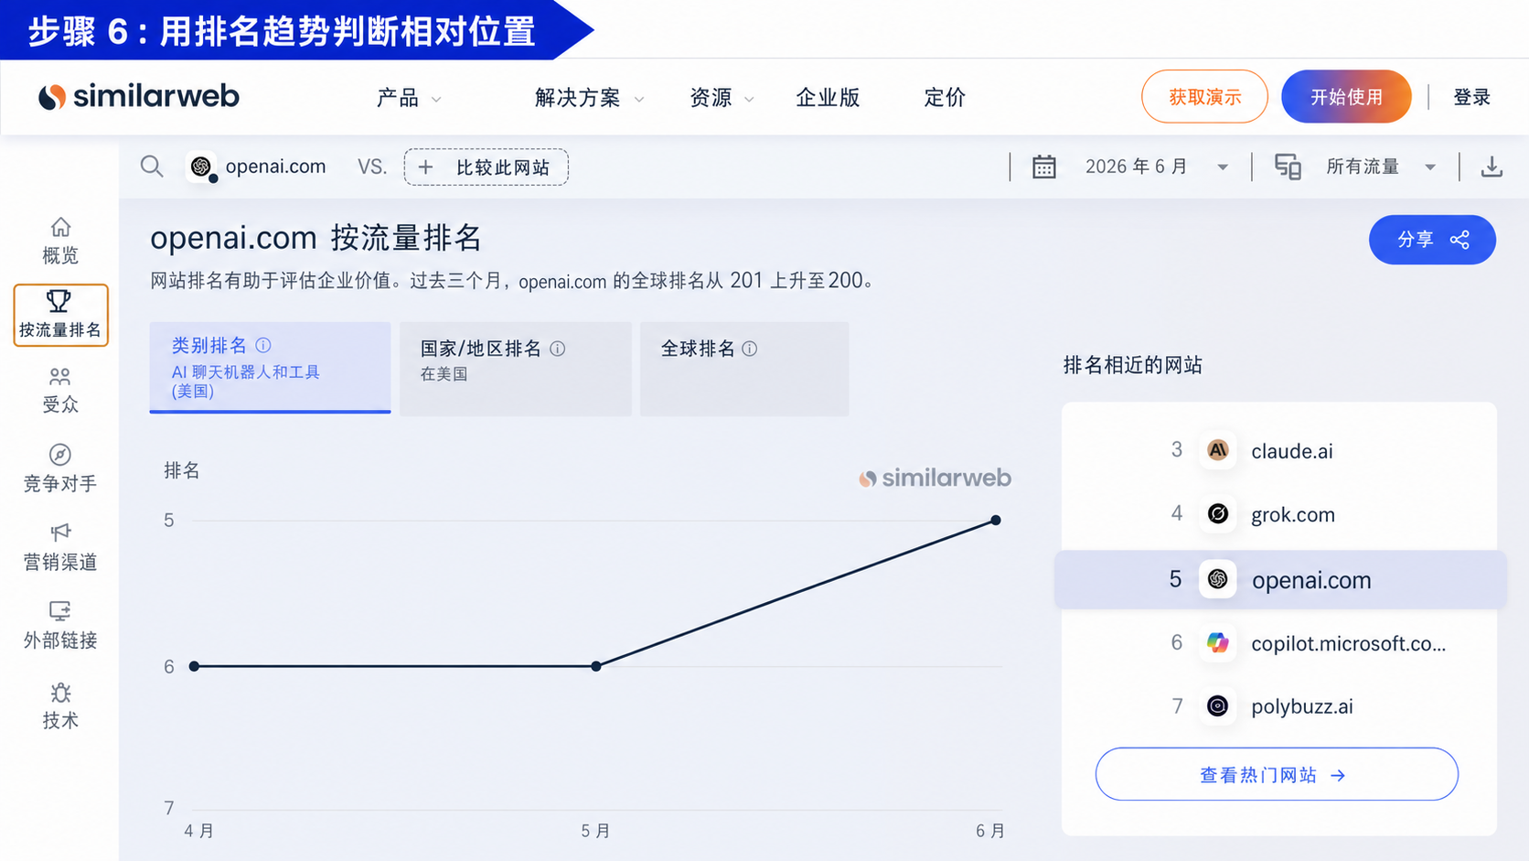Click the info icon next to 全球排名

(x=750, y=349)
